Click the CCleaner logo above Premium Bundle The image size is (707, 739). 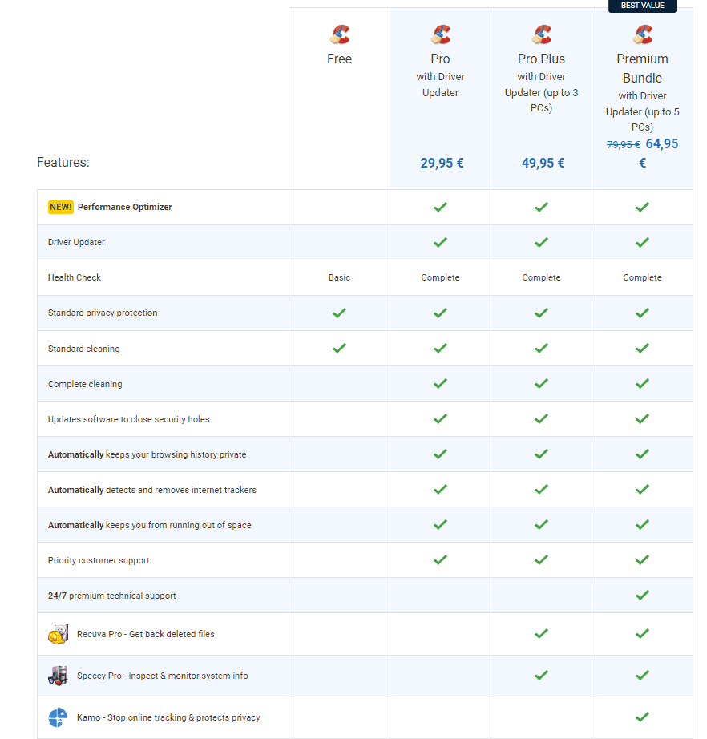pyautogui.click(x=642, y=34)
